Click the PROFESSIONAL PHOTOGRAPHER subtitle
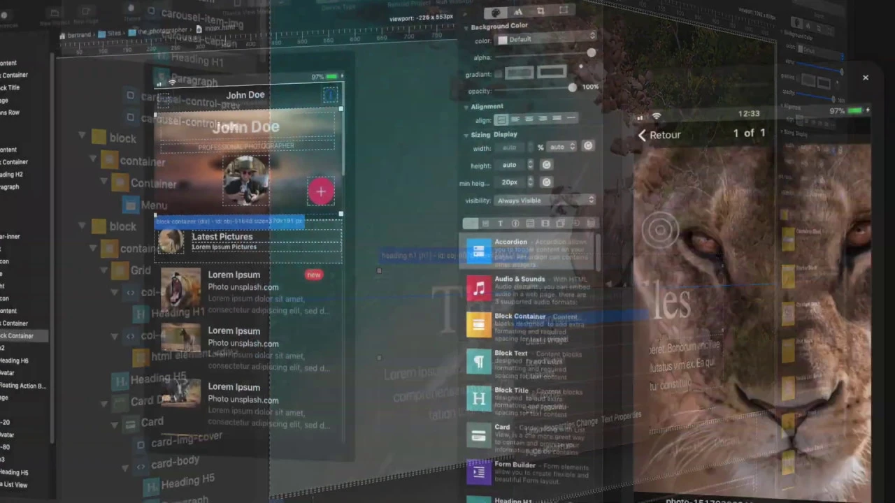 (245, 147)
